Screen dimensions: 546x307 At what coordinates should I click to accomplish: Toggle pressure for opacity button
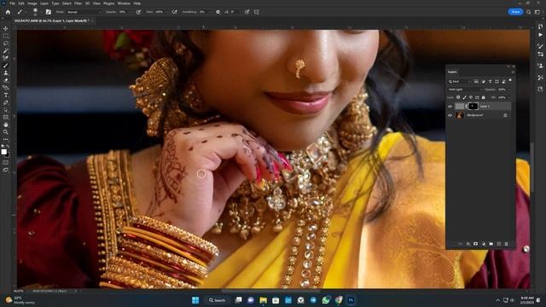click(x=138, y=12)
